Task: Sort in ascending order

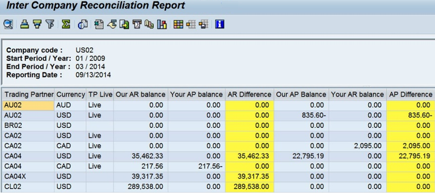Action: [x=25, y=24]
